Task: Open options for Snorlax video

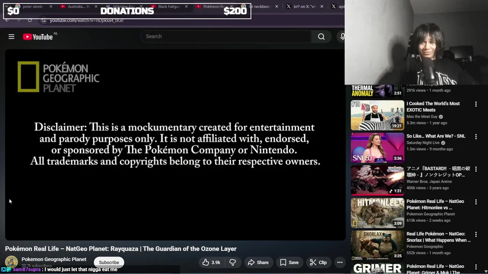Action: [x=476, y=234]
